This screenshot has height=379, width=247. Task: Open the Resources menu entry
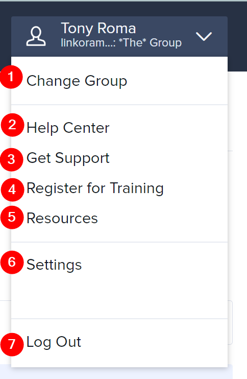pyautogui.click(x=62, y=218)
